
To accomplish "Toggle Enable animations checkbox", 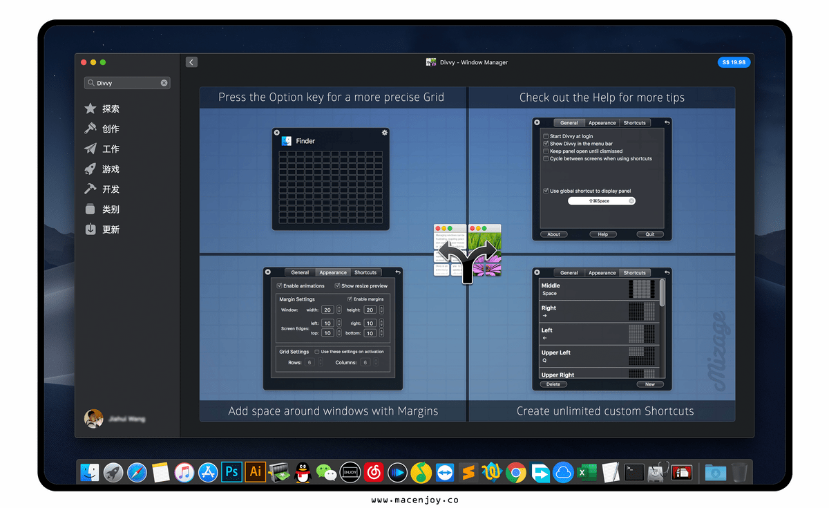I will tap(279, 285).
